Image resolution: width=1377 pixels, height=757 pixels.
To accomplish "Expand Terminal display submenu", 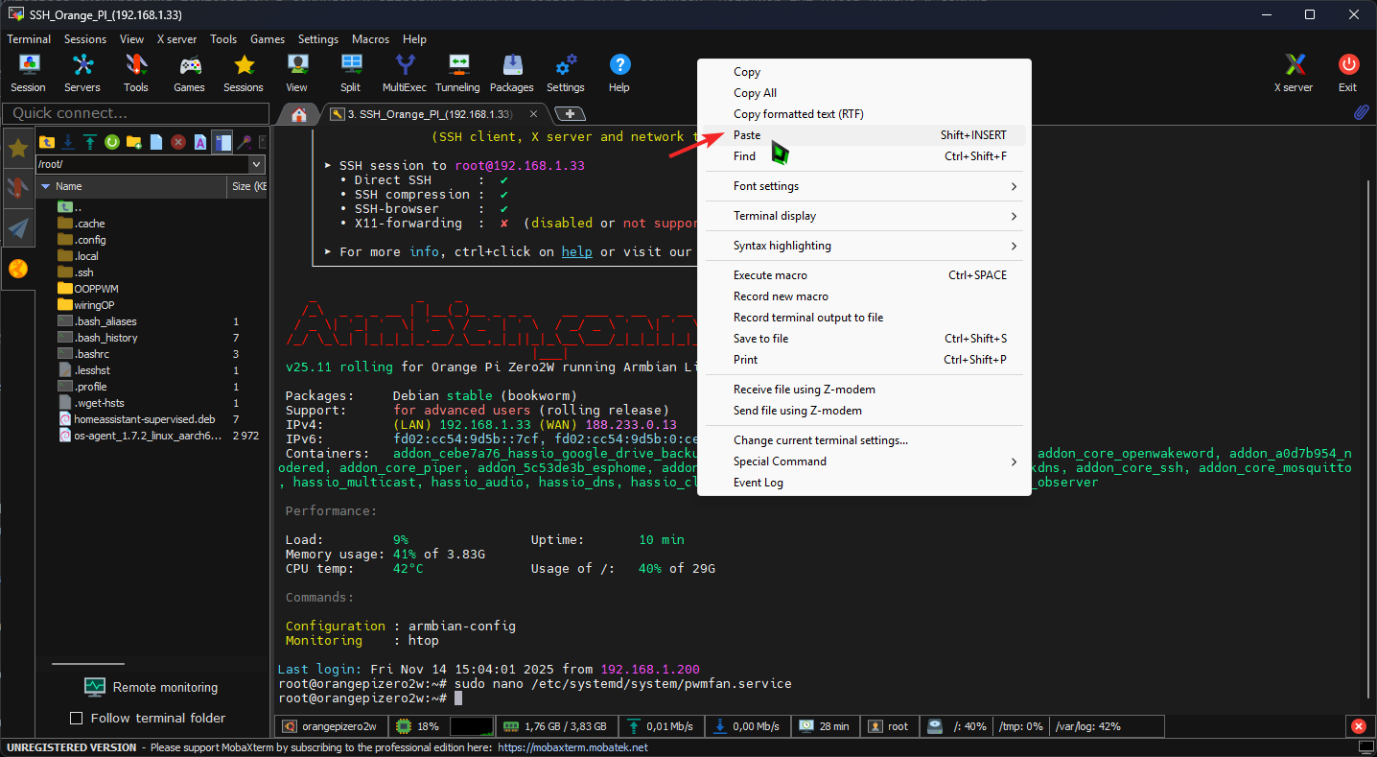I will pyautogui.click(x=864, y=216).
